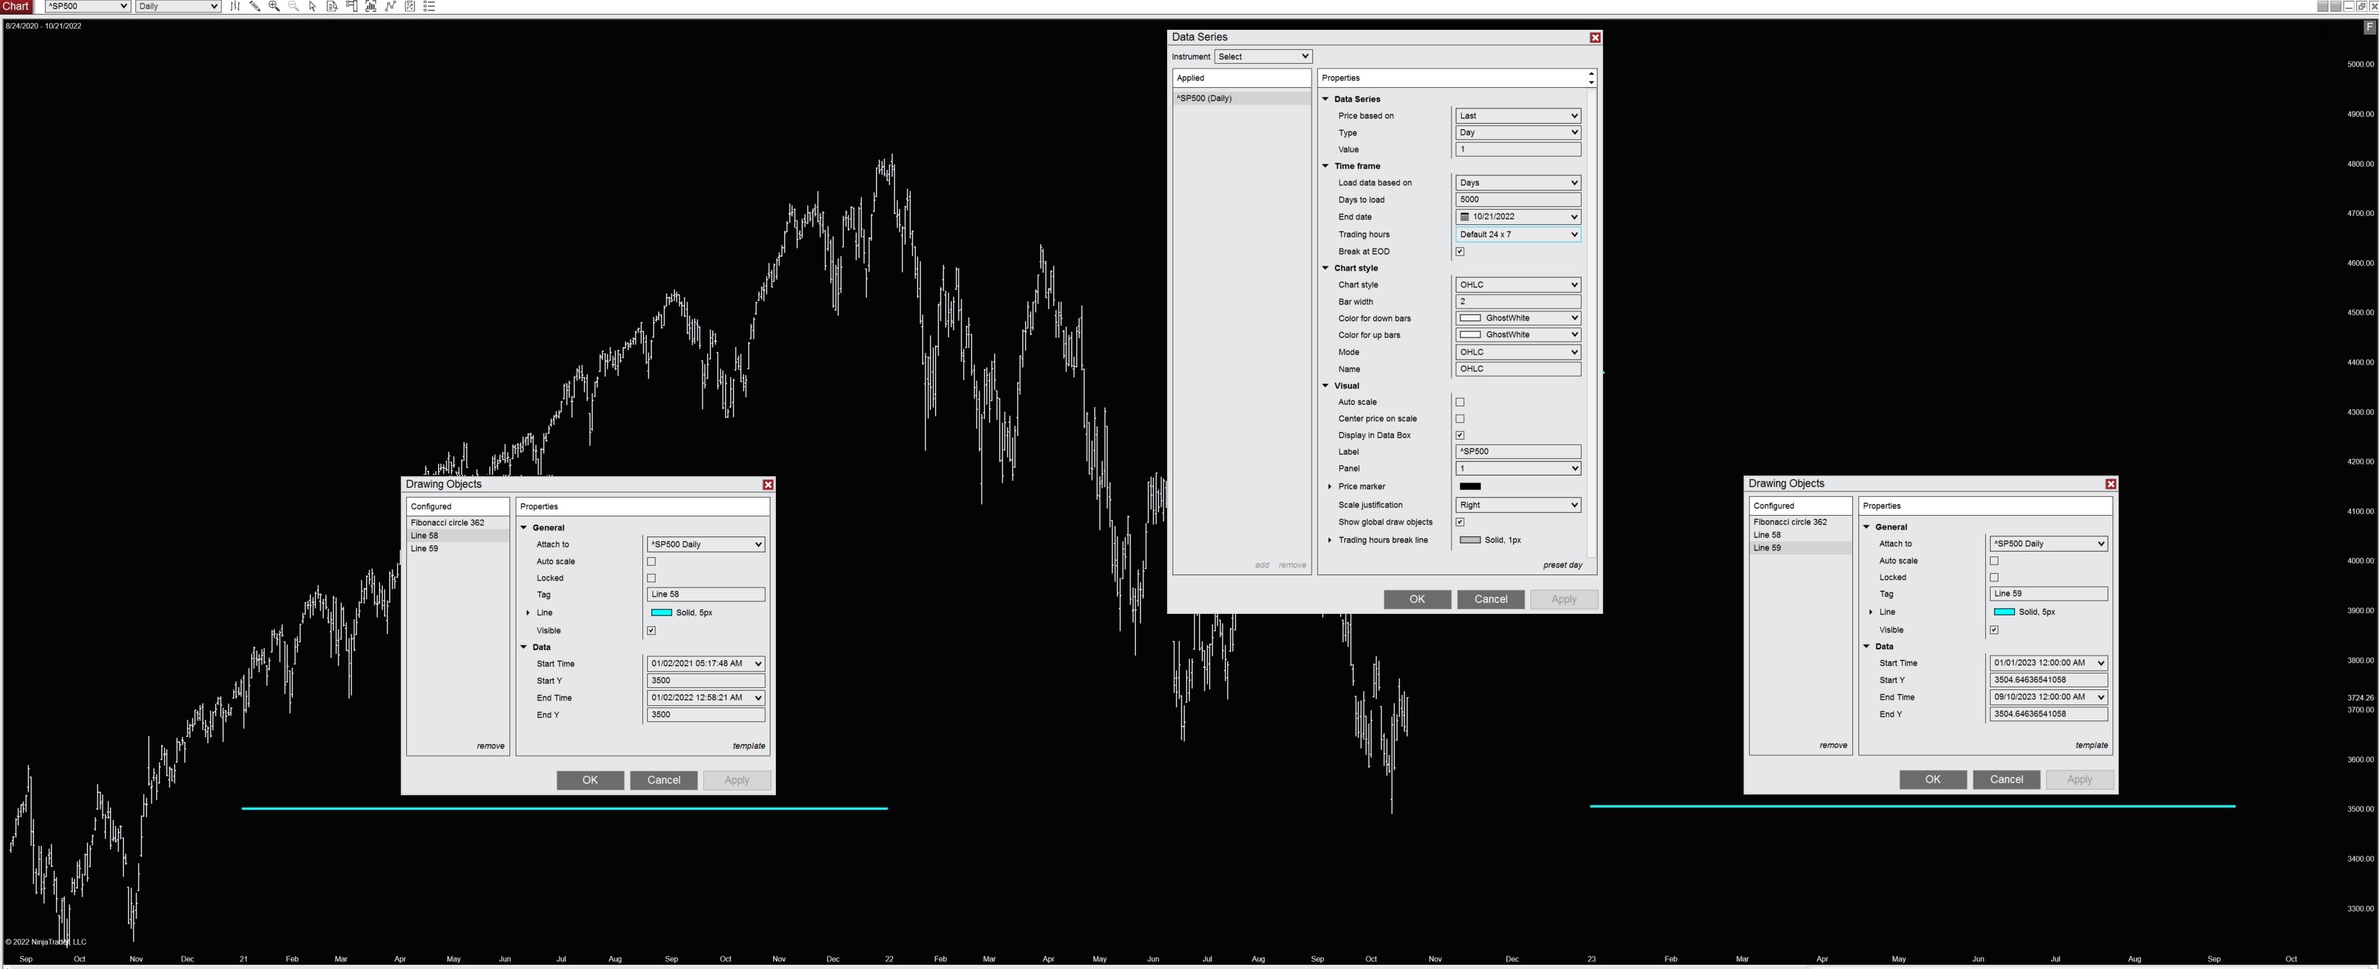Open the strategies line-graph icon

(390, 6)
